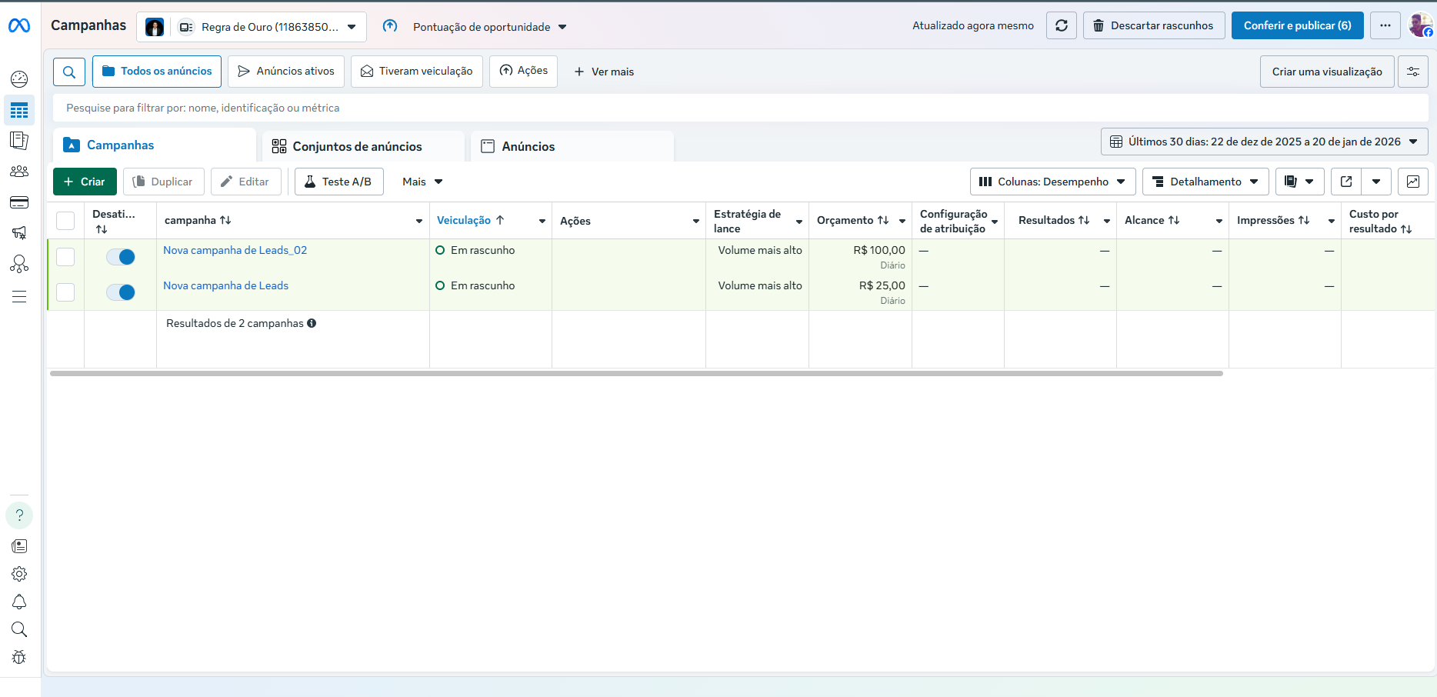
Task: Click the notifications bell in sidebar
Action: [x=19, y=602]
